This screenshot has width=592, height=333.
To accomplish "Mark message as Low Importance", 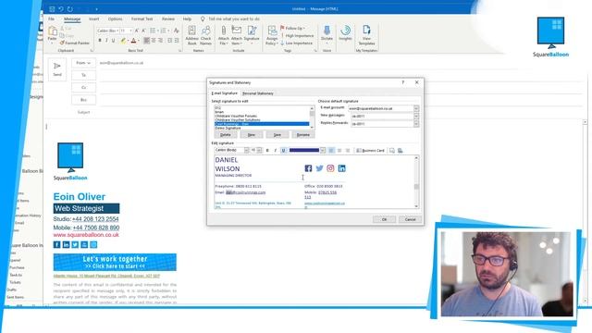I will [296, 43].
